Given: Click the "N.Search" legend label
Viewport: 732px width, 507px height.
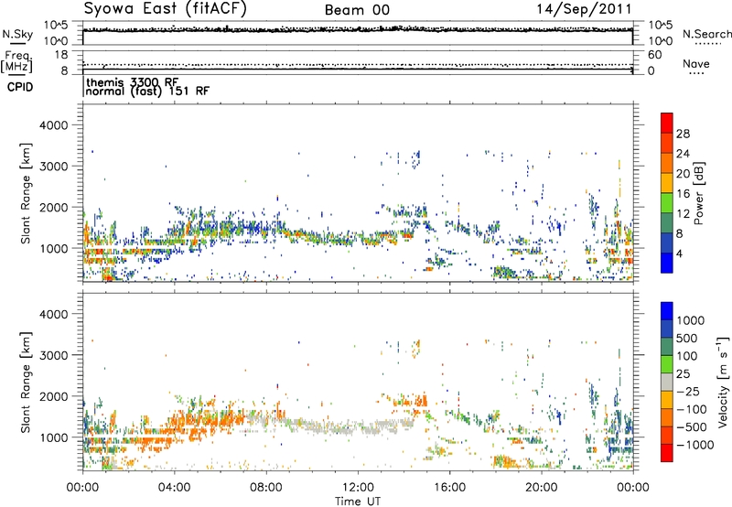Looking at the screenshot, I should (x=706, y=34).
